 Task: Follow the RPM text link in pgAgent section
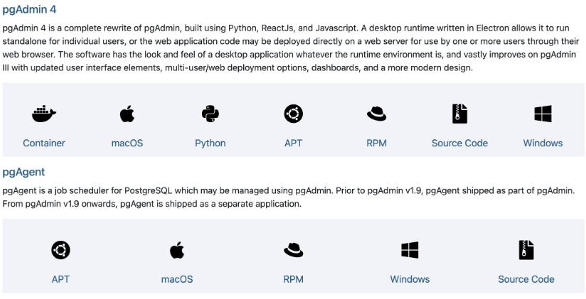[293, 279]
